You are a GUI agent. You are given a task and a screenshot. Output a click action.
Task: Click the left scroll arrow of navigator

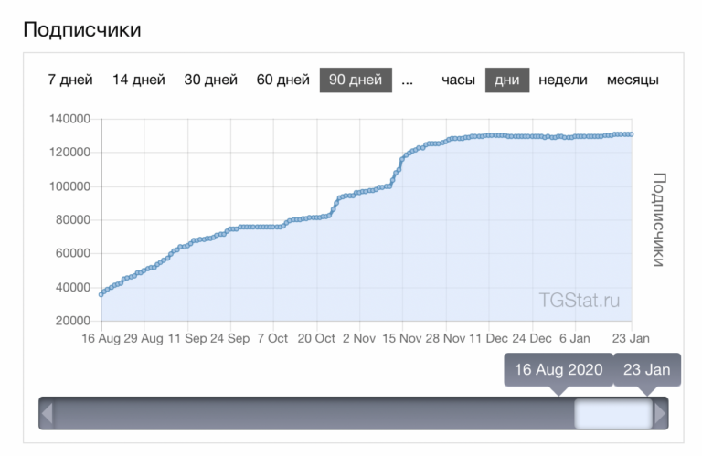click(x=48, y=413)
